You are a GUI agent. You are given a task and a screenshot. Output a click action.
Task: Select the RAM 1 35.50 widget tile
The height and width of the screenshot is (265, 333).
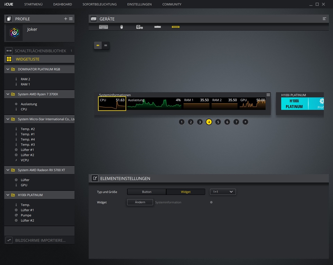click(196, 104)
